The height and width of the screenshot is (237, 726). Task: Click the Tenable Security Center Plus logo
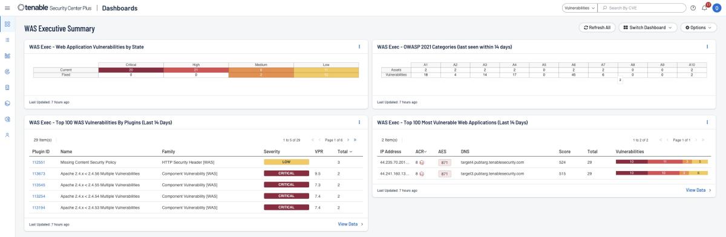(x=54, y=8)
